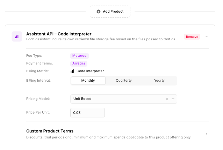The image size is (223, 150).
Task: Select Monthly billing interval
Action: tap(88, 81)
